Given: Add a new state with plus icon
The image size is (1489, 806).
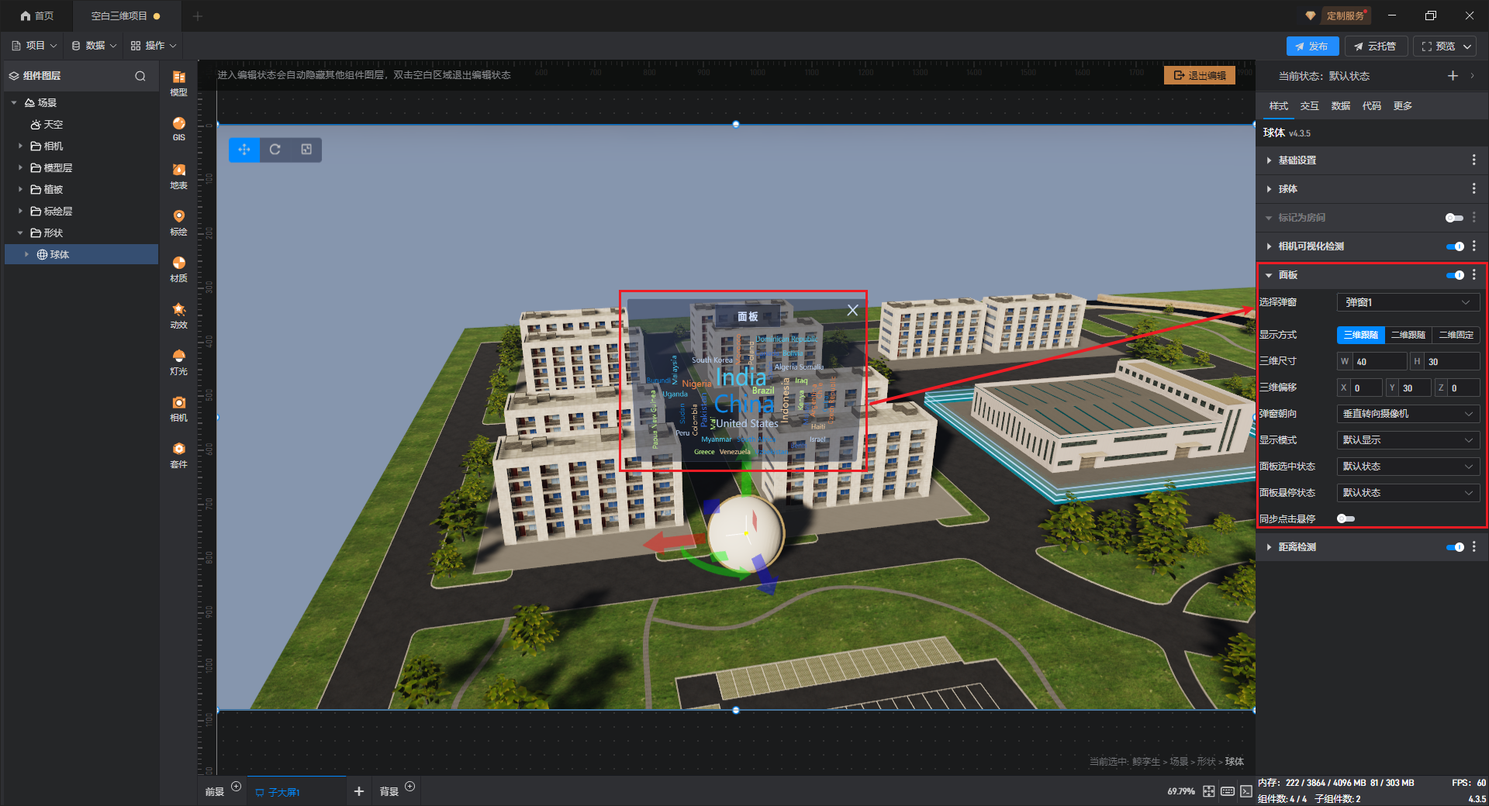Looking at the screenshot, I should pyautogui.click(x=1453, y=75).
